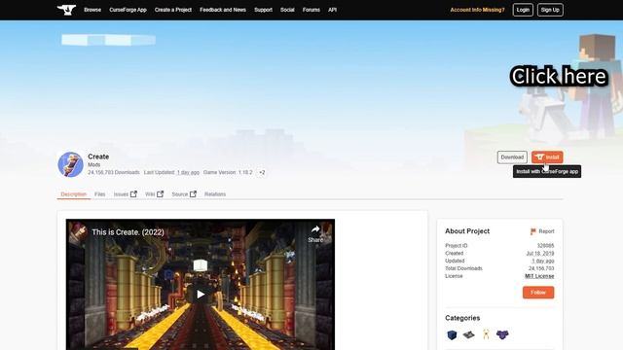The height and width of the screenshot is (350, 623).
Task: Click the Source external link icon
Action: pyautogui.click(x=193, y=194)
